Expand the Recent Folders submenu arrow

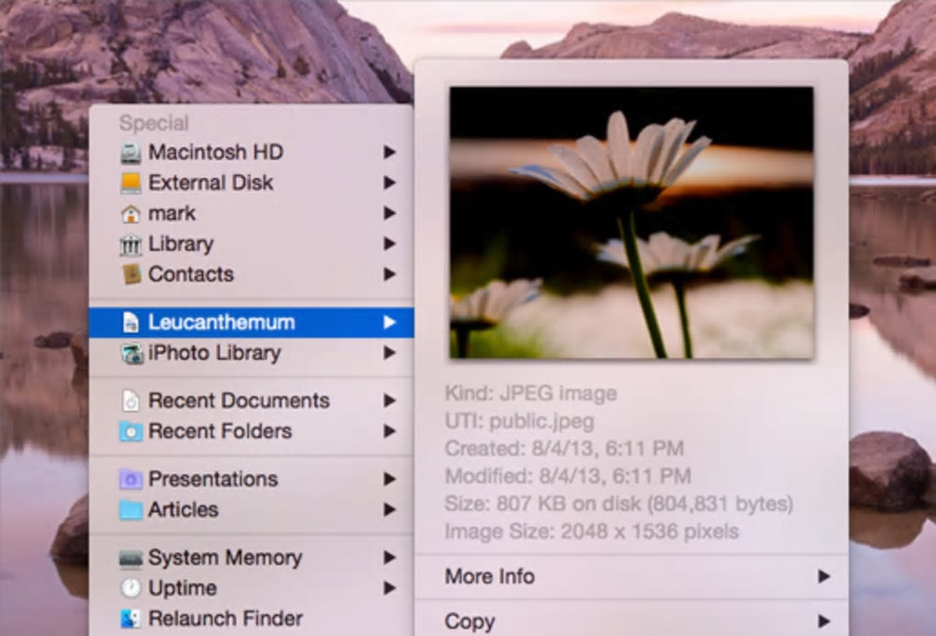pyautogui.click(x=390, y=431)
